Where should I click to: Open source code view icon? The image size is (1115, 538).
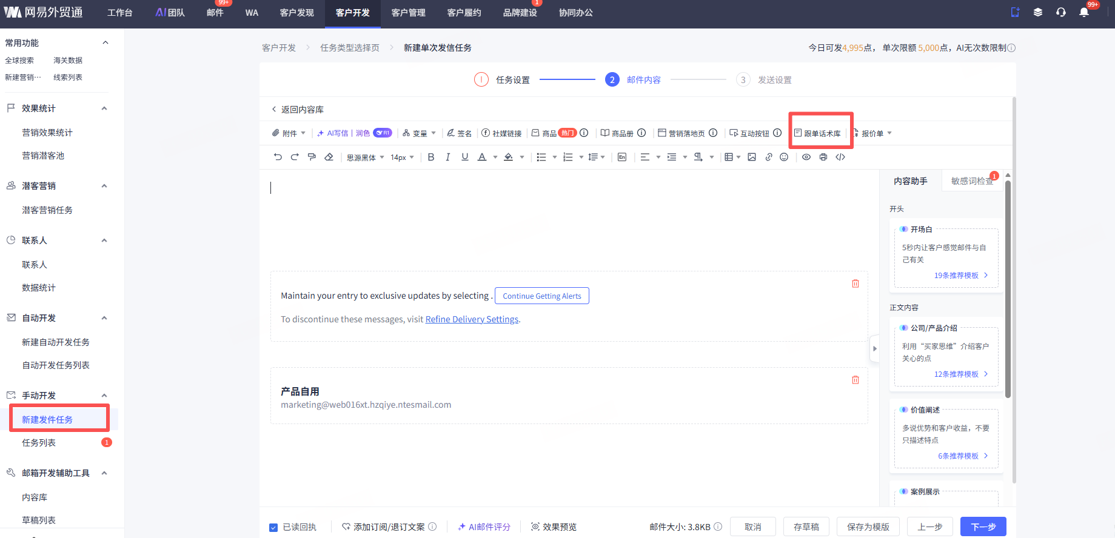tap(840, 157)
